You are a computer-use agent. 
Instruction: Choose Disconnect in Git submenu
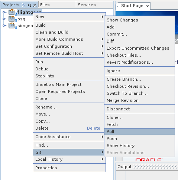[140, 109]
